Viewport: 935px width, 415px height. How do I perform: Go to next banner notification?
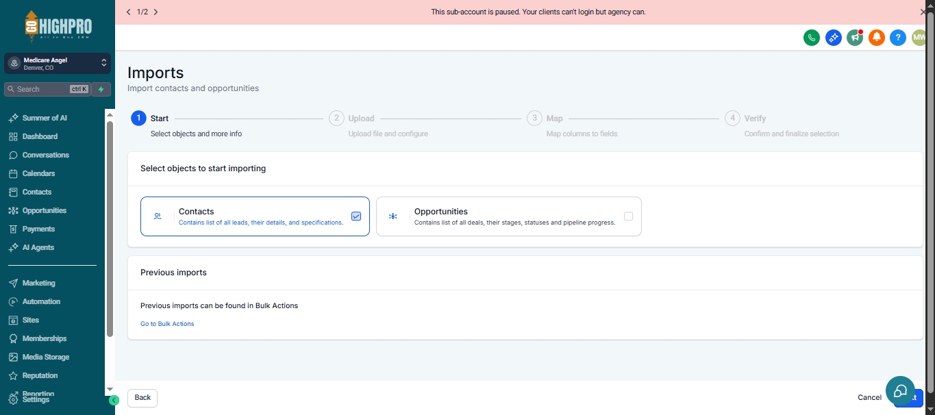click(155, 12)
